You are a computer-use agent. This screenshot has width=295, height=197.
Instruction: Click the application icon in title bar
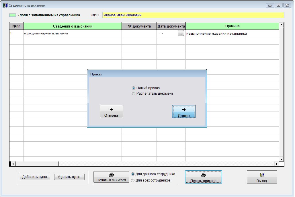click(x=5, y=5)
